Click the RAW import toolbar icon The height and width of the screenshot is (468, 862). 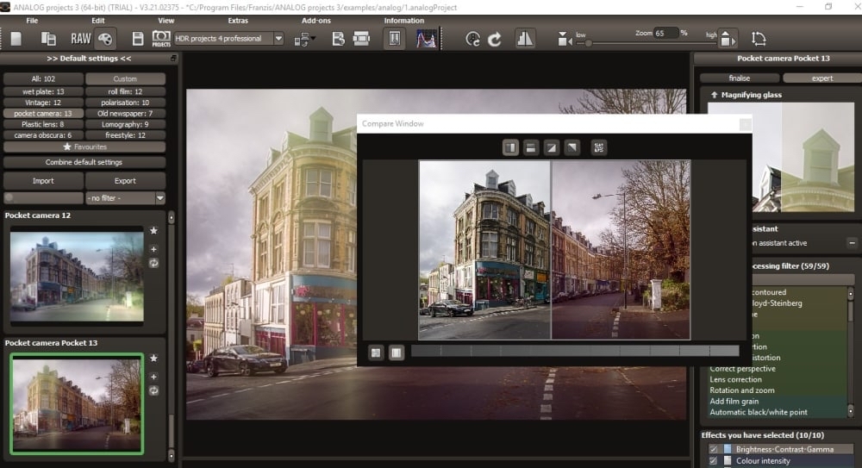(x=81, y=39)
